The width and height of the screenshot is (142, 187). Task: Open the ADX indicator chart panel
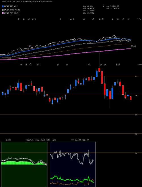click(73, 164)
